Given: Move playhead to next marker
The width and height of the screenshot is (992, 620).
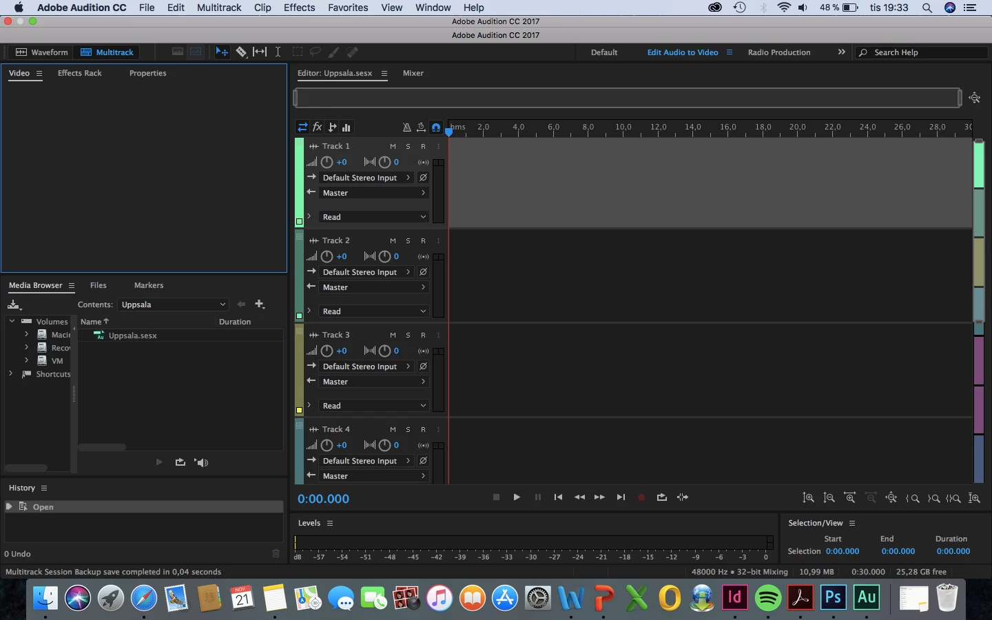Looking at the screenshot, I should tap(621, 497).
